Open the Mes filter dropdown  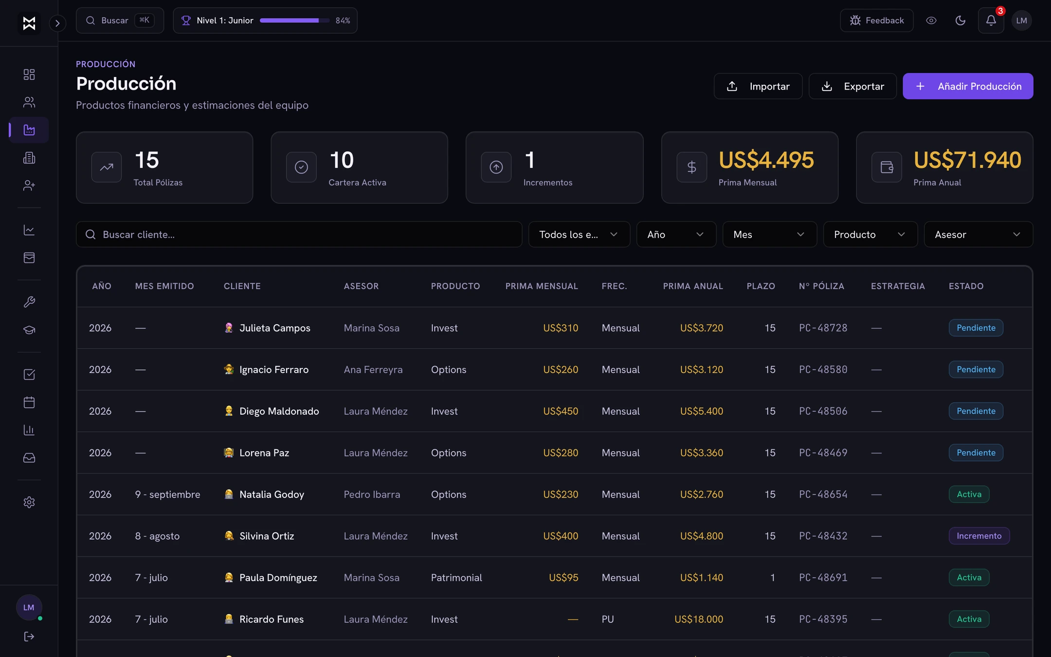[770, 235]
